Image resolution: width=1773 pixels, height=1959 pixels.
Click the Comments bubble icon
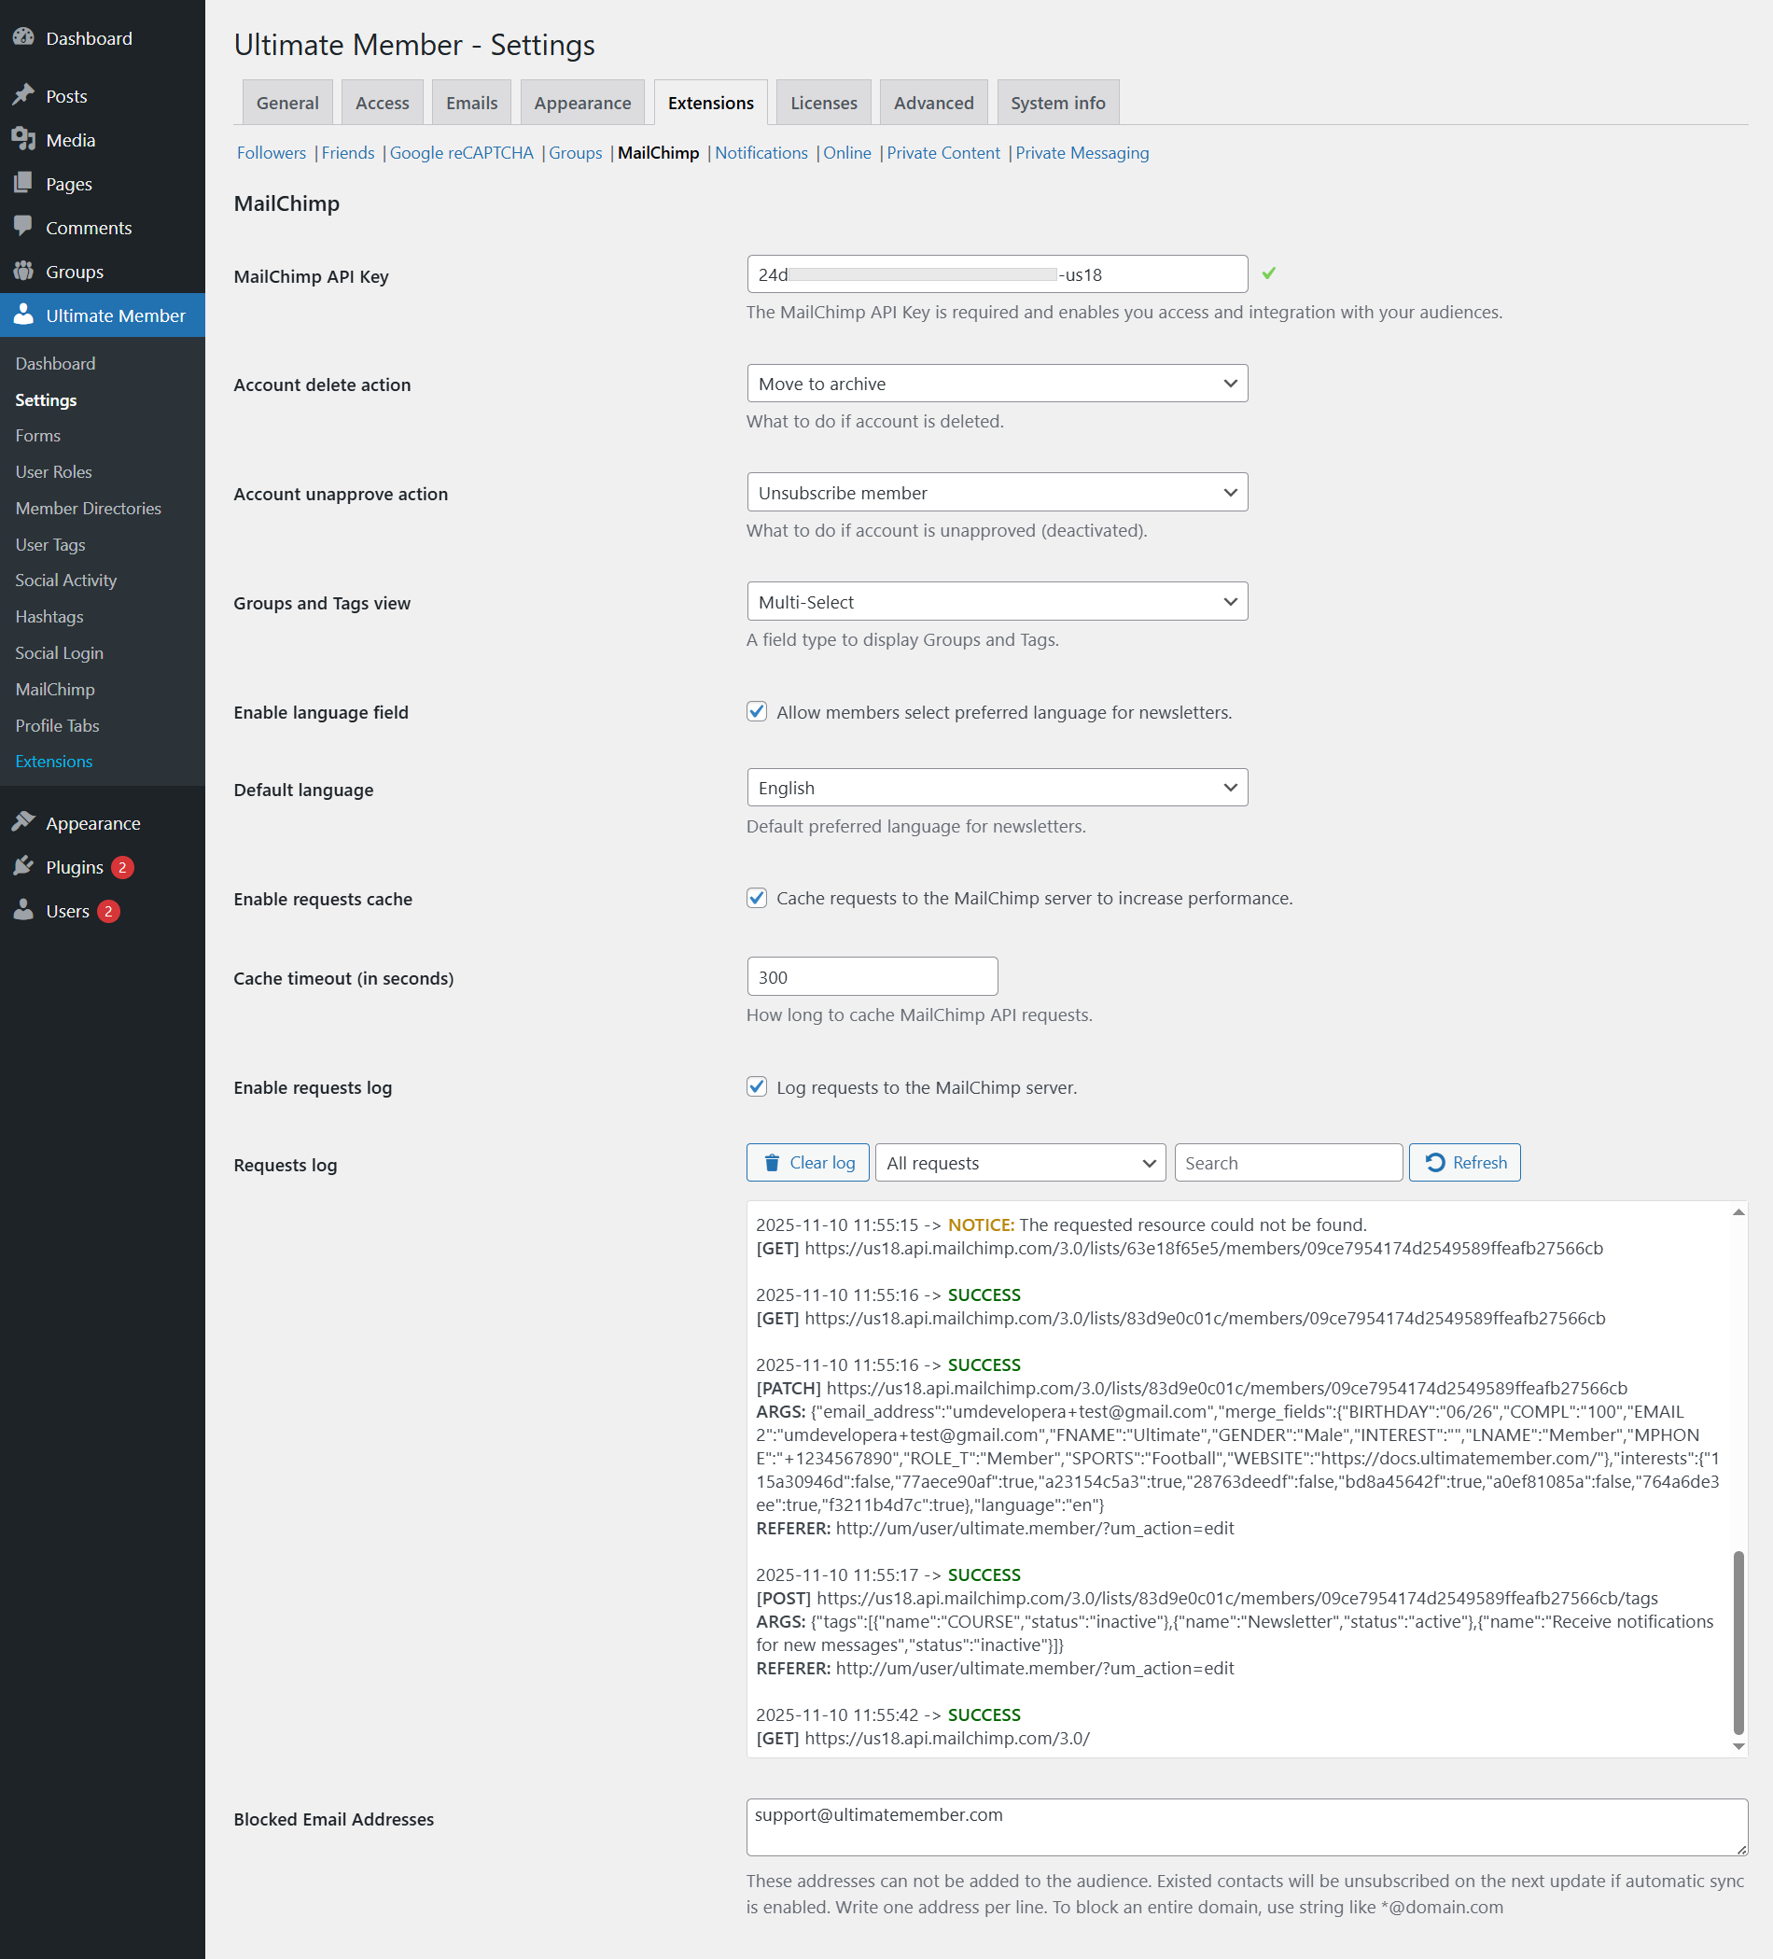[23, 227]
